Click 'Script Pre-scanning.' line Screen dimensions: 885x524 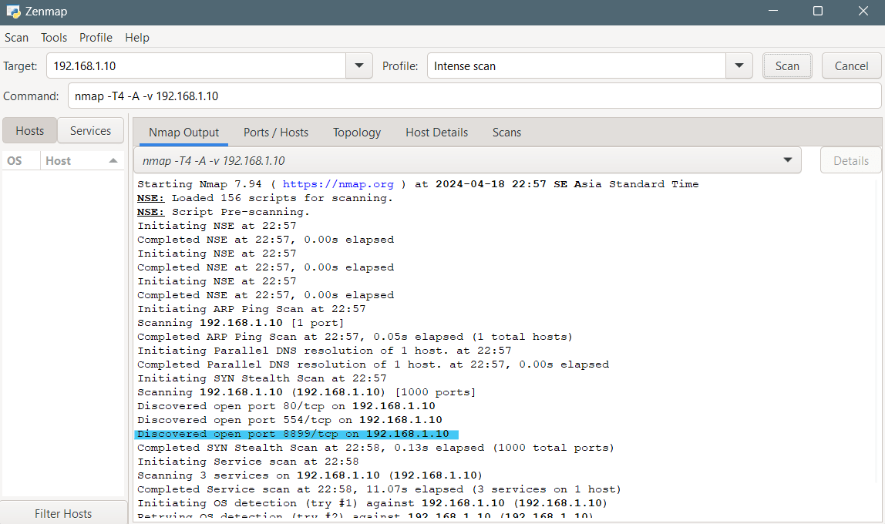tap(224, 211)
